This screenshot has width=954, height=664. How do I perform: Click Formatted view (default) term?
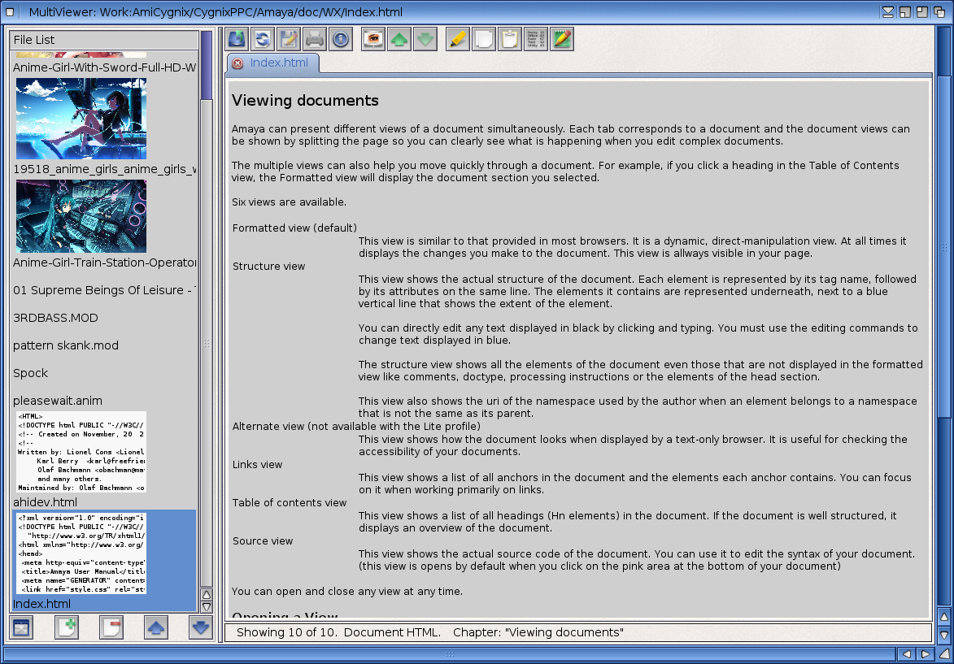click(294, 228)
